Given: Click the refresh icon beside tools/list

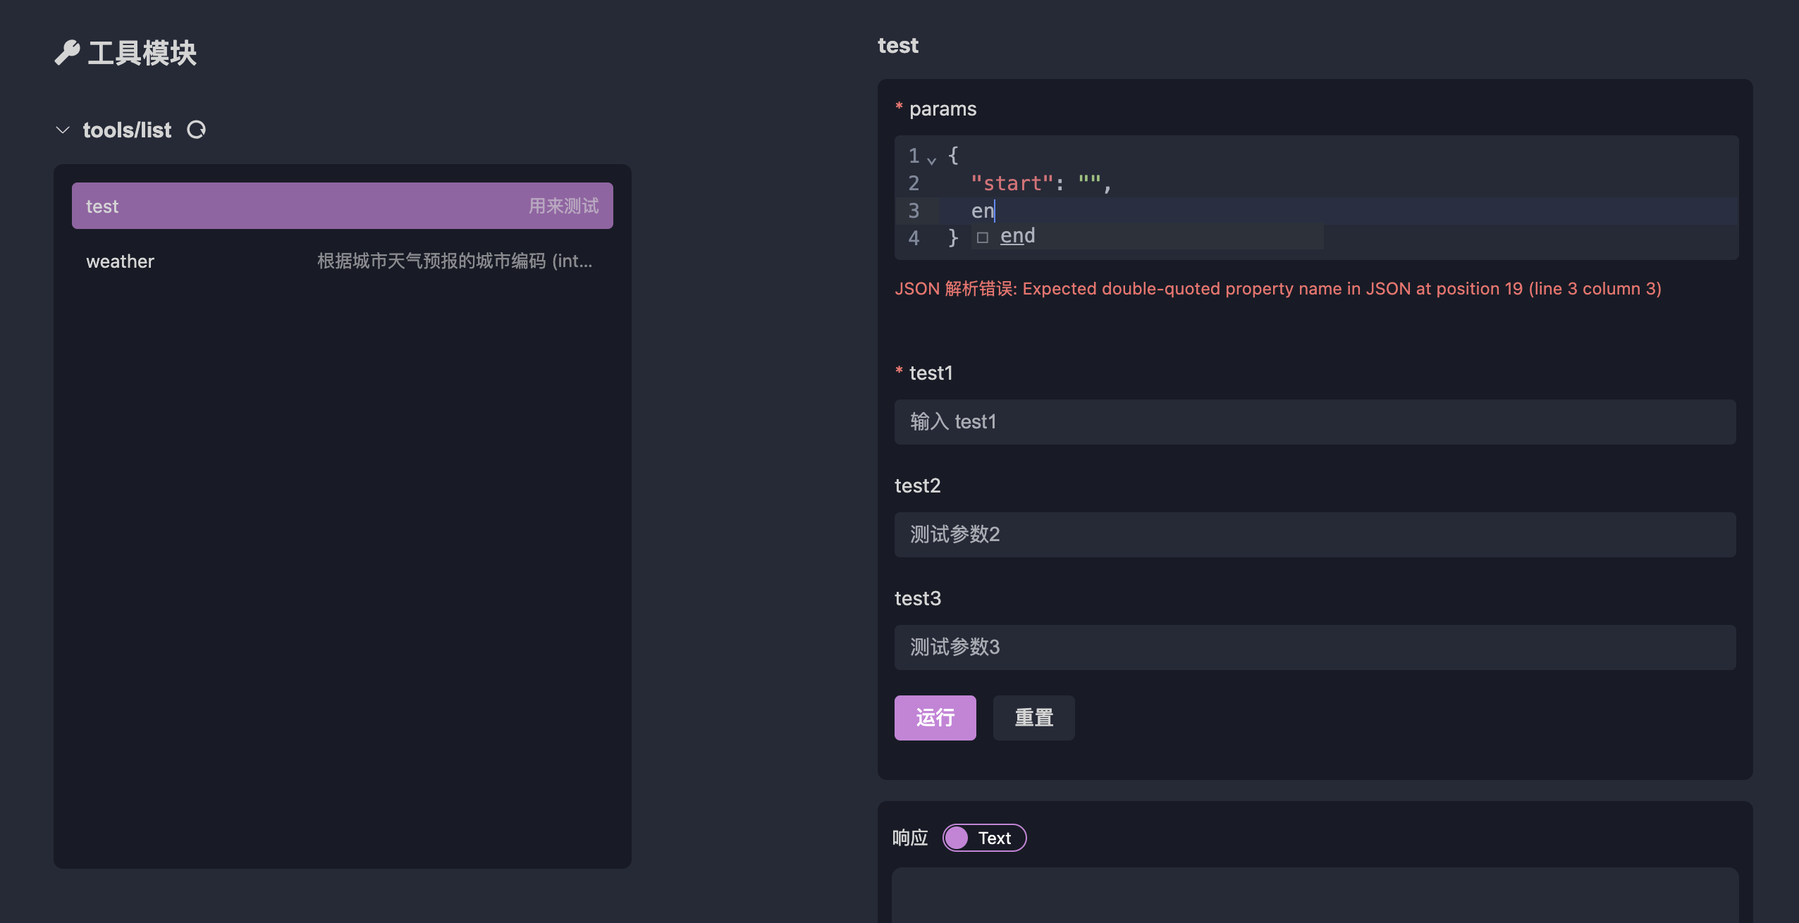Looking at the screenshot, I should tap(196, 130).
